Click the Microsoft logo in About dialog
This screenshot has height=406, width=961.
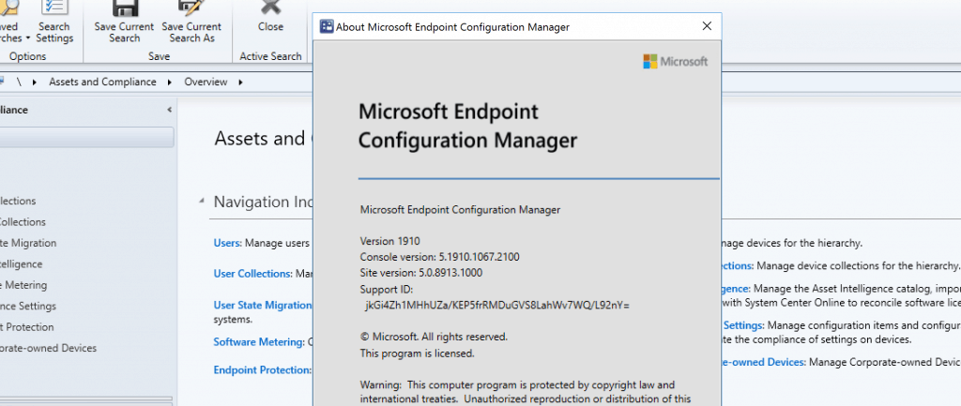click(x=676, y=61)
